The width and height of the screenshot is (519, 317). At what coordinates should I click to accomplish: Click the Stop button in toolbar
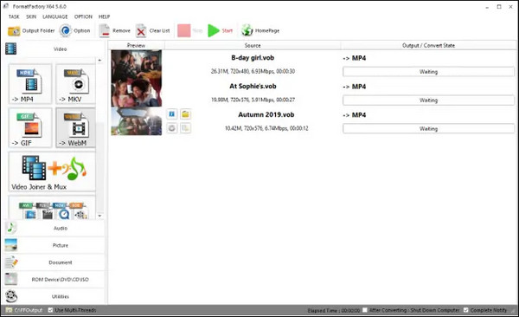(x=190, y=31)
